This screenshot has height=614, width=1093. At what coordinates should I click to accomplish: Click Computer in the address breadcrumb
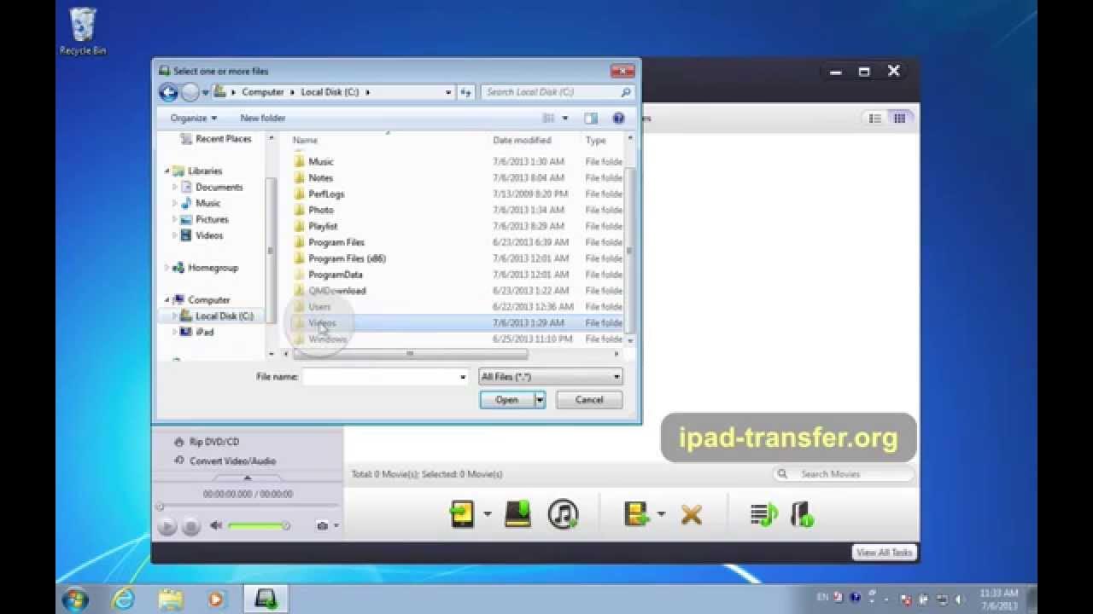coord(262,92)
